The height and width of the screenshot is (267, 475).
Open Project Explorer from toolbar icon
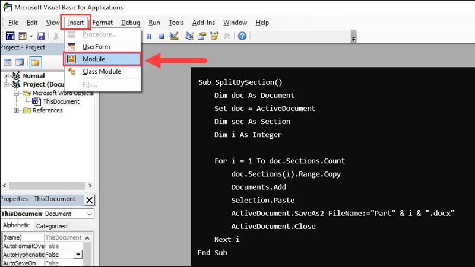click(189, 36)
